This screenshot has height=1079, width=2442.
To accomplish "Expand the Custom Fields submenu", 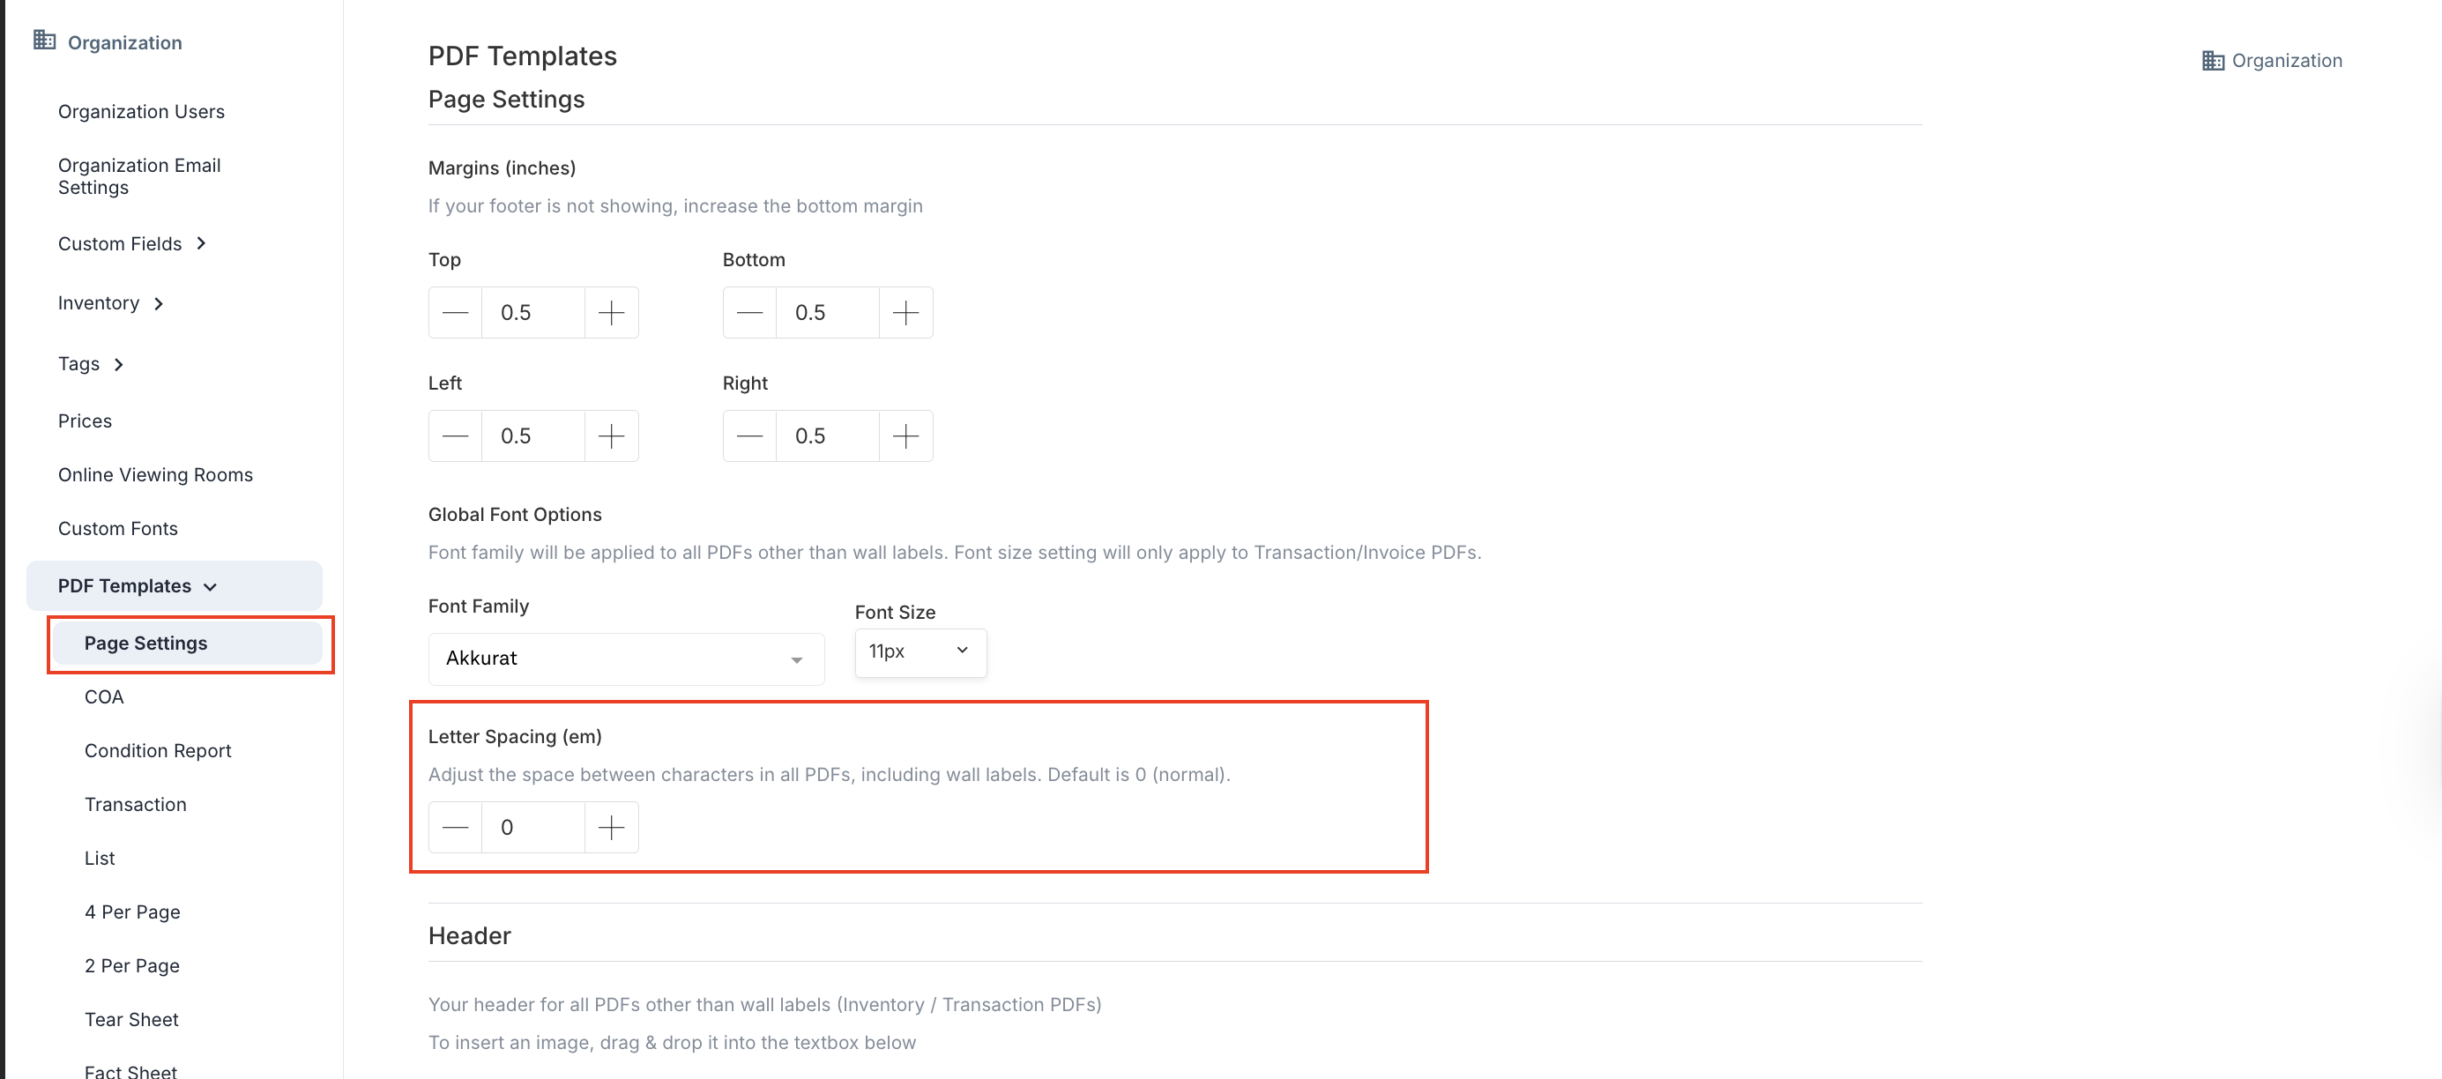I will [201, 243].
